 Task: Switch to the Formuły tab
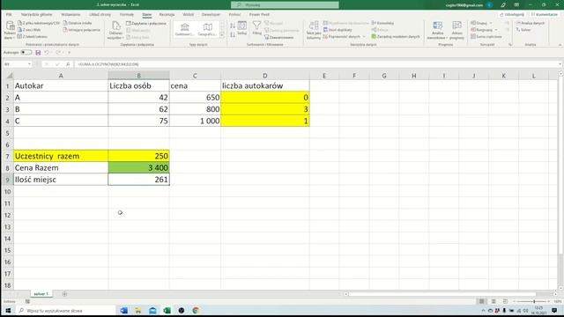[x=127, y=14]
